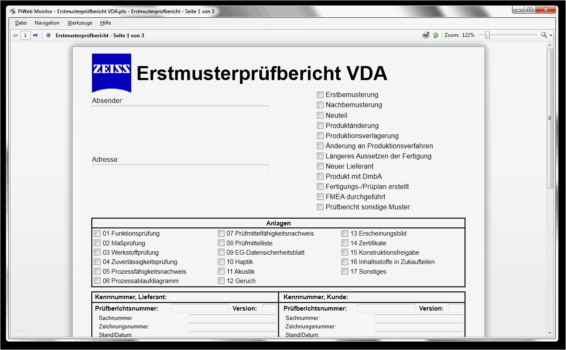This screenshot has height=350, width=566.
Task: Click the 'Anlagen' section header
Action: pyautogui.click(x=279, y=223)
